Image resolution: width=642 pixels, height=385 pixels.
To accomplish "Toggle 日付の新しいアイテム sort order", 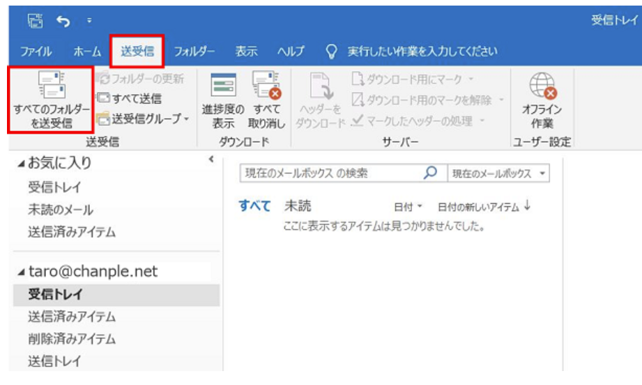I will click(484, 207).
